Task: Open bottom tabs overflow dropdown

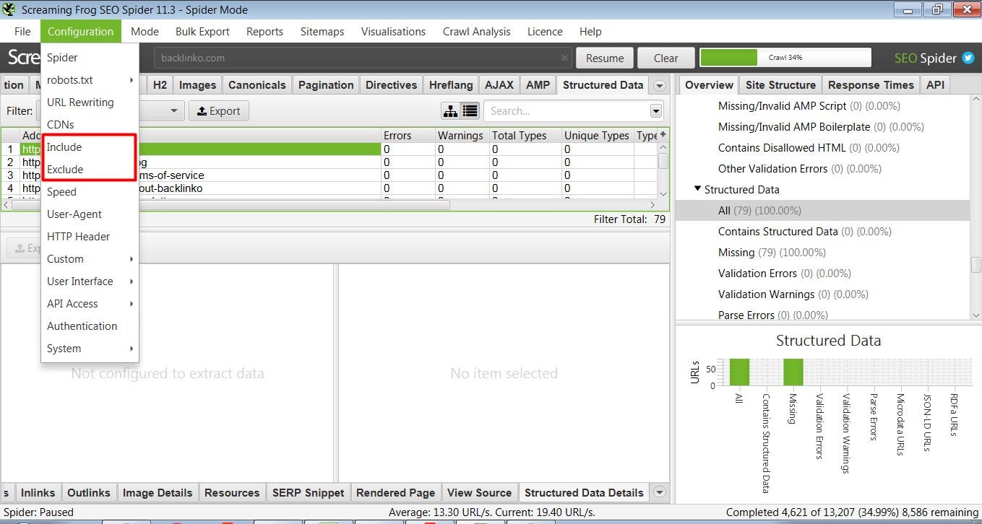Action: click(659, 493)
